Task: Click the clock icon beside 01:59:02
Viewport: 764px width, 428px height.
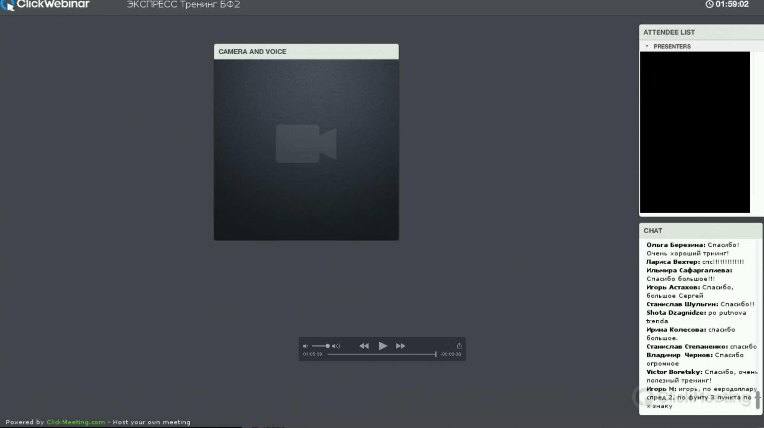Action: point(709,4)
